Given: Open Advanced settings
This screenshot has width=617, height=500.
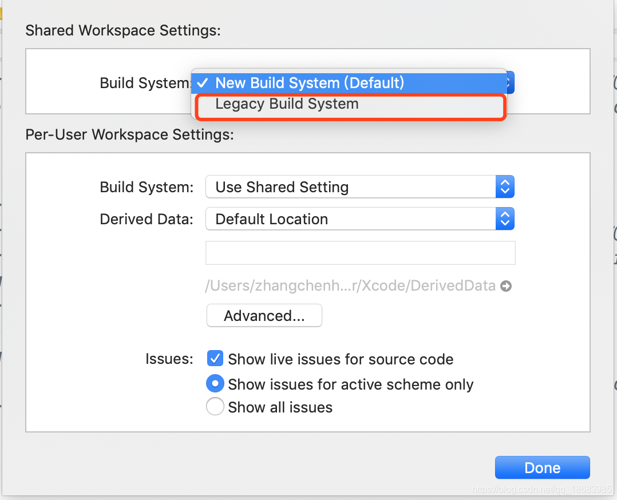Looking at the screenshot, I should pos(264,315).
